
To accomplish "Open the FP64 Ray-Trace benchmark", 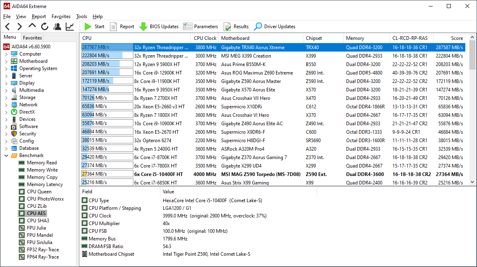I will pyautogui.click(x=43, y=257).
